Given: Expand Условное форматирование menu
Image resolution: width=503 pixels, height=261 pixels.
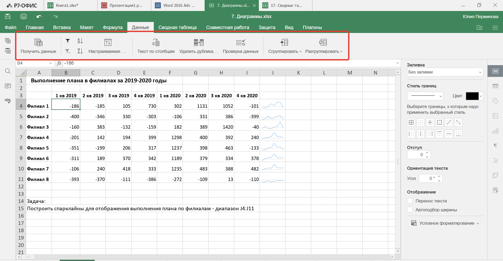Looking at the screenshot, I should (447, 223).
